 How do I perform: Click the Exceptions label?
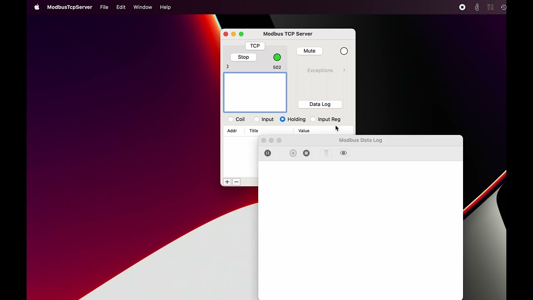(320, 70)
